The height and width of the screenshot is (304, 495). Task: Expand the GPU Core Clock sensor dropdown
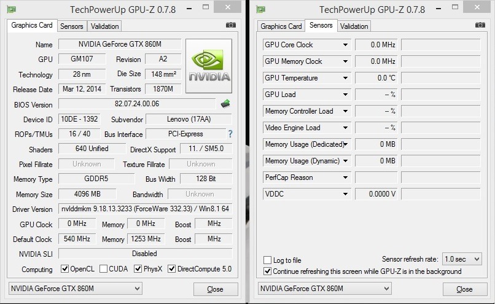coord(346,45)
